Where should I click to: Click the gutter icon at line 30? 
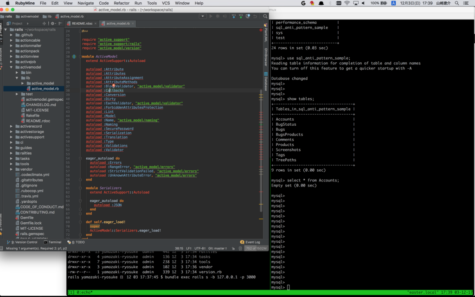[74, 57]
